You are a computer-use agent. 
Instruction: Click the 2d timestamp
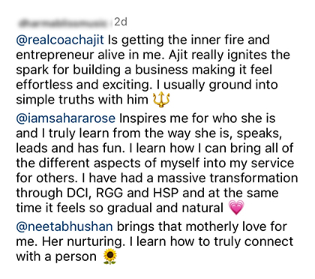[121, 22]
